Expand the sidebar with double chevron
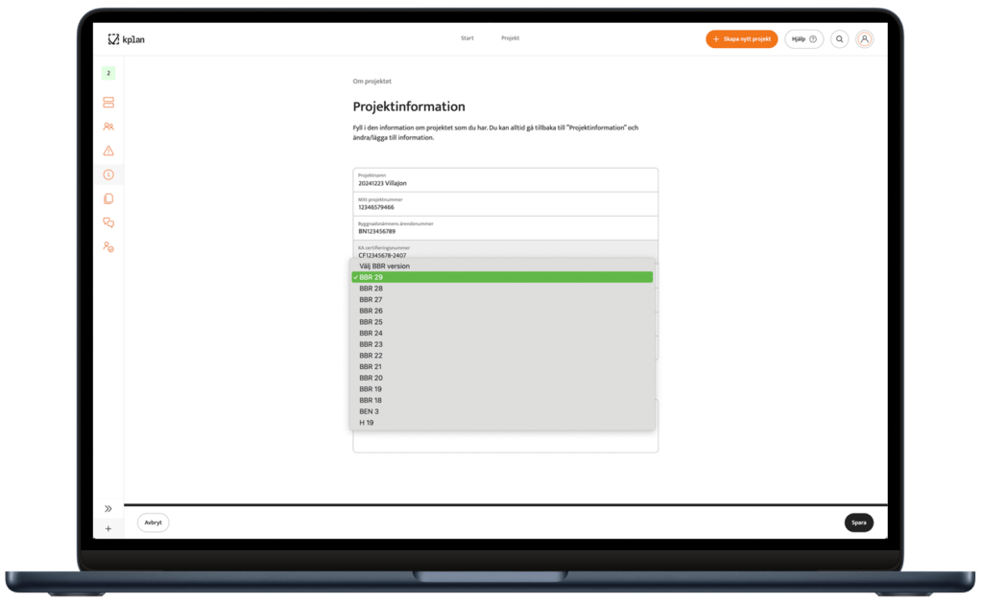The image size is (983, 604). [x=108, y=508]
